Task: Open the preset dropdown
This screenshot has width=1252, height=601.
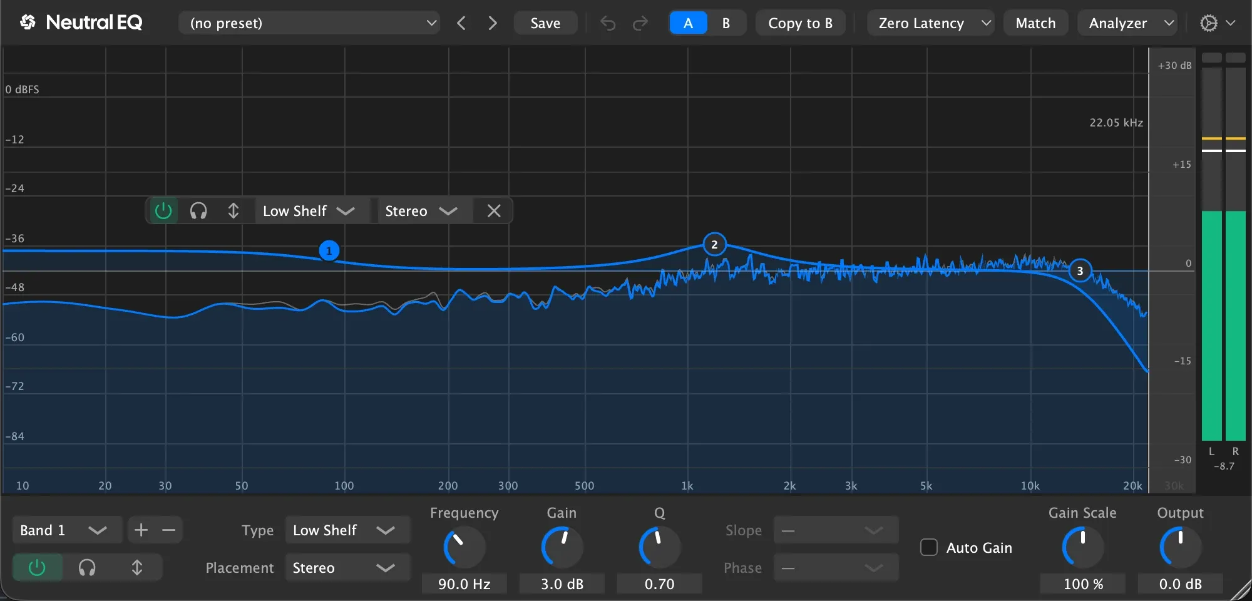Action: tap(309, 23)
